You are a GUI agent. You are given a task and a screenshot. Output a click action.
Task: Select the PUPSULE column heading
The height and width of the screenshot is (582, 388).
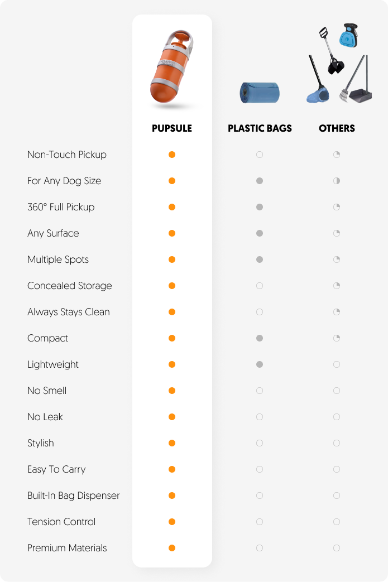[172, 128]
